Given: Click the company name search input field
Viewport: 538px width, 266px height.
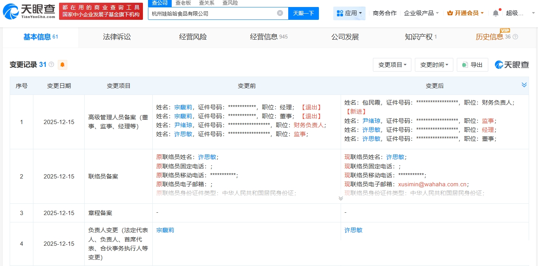Looking at the screenshot, I should tap(212, 13).
